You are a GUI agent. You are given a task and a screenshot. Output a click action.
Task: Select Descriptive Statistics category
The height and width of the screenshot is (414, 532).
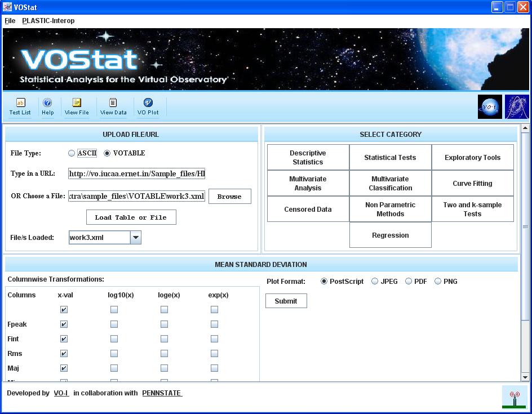tap(308, 157)
